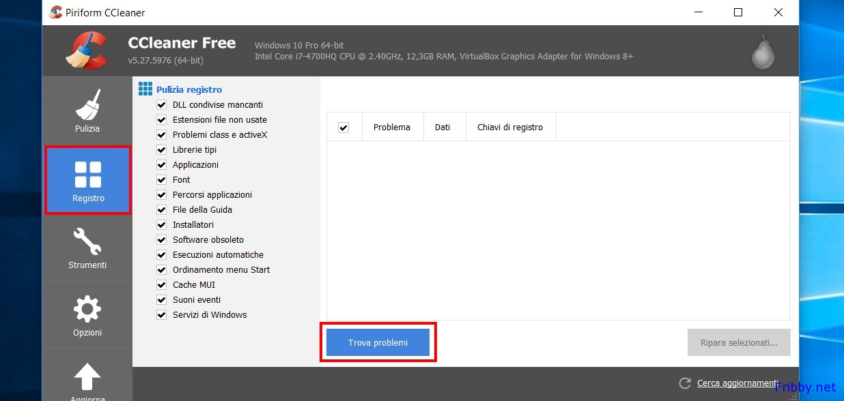Toggle Problemi class e activeX checkbox
The width and height of the screenshot is (844, 401).
tap(162, 135)
